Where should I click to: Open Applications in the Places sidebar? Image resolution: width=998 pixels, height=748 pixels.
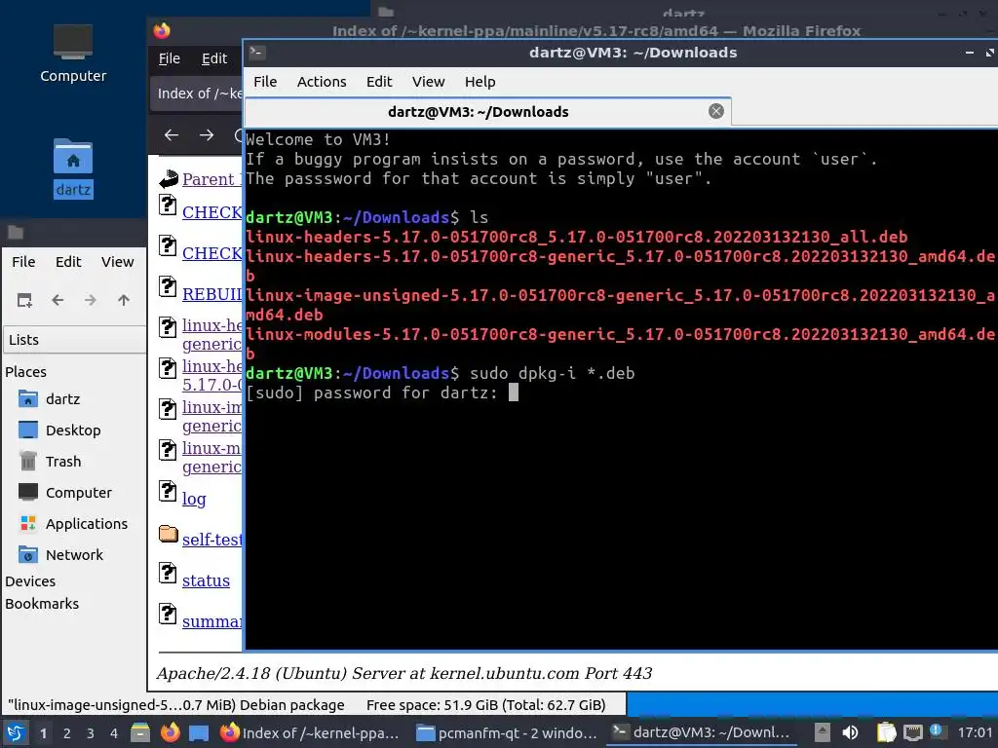click(86, 524)
